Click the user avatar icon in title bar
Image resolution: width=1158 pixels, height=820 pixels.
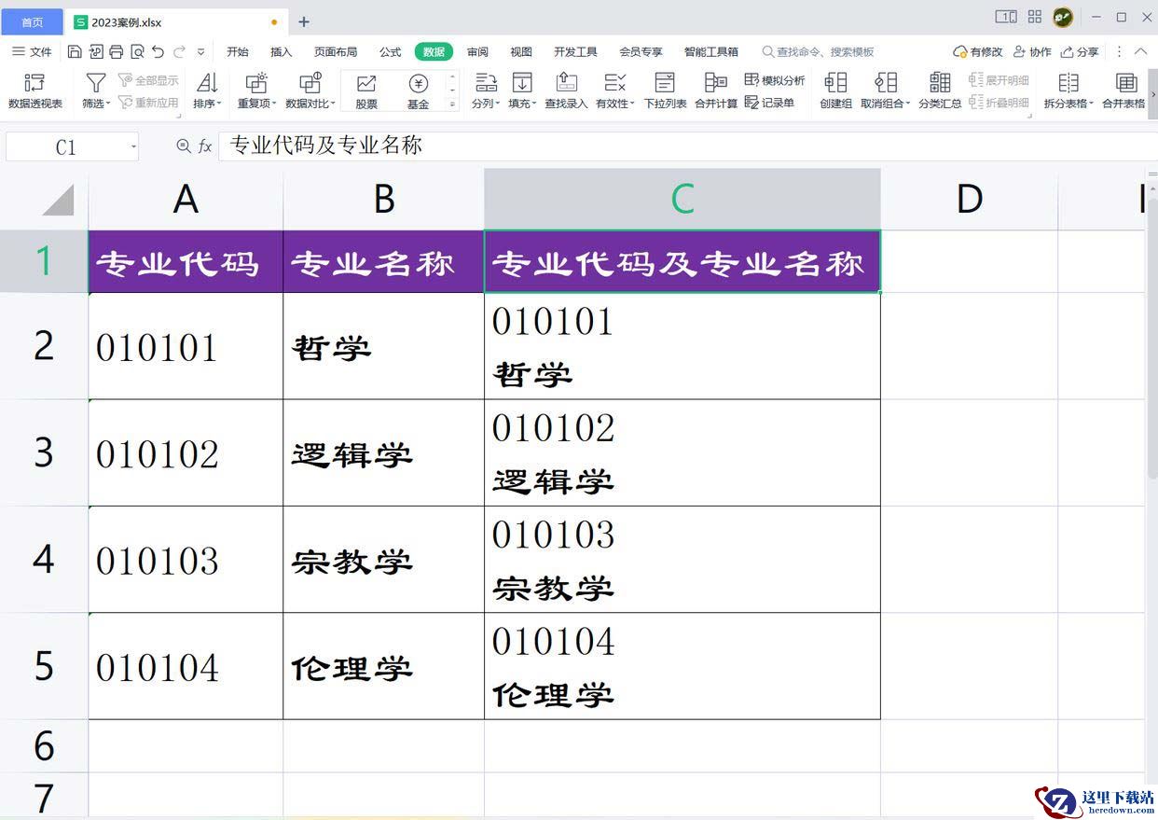tap(1063, 18)
